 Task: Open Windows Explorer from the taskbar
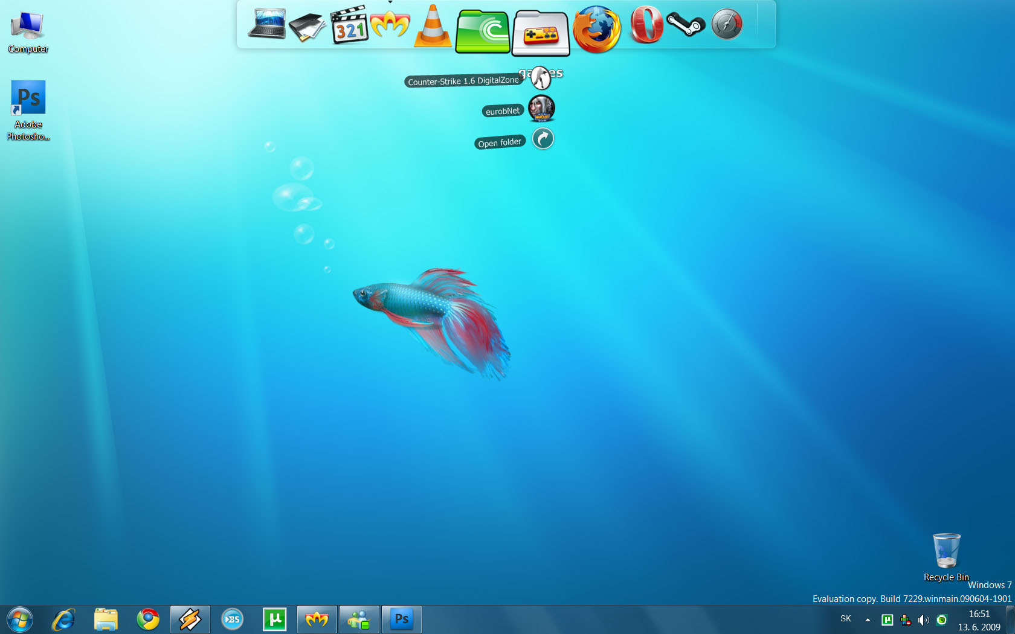coord(106,620)
